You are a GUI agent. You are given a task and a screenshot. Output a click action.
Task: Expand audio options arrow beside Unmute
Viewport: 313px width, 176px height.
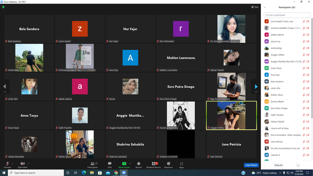click(13, 164)
